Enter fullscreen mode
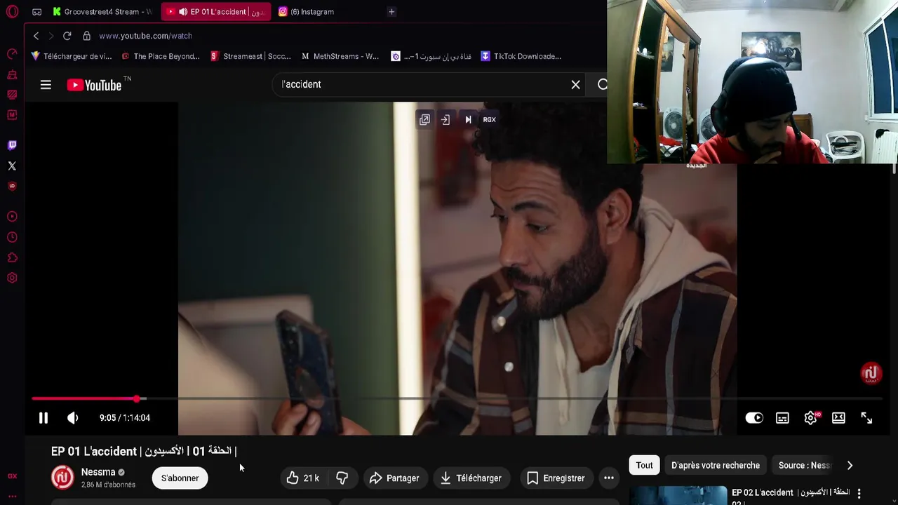Screen dimensions: 898x505 coord(866,418)
